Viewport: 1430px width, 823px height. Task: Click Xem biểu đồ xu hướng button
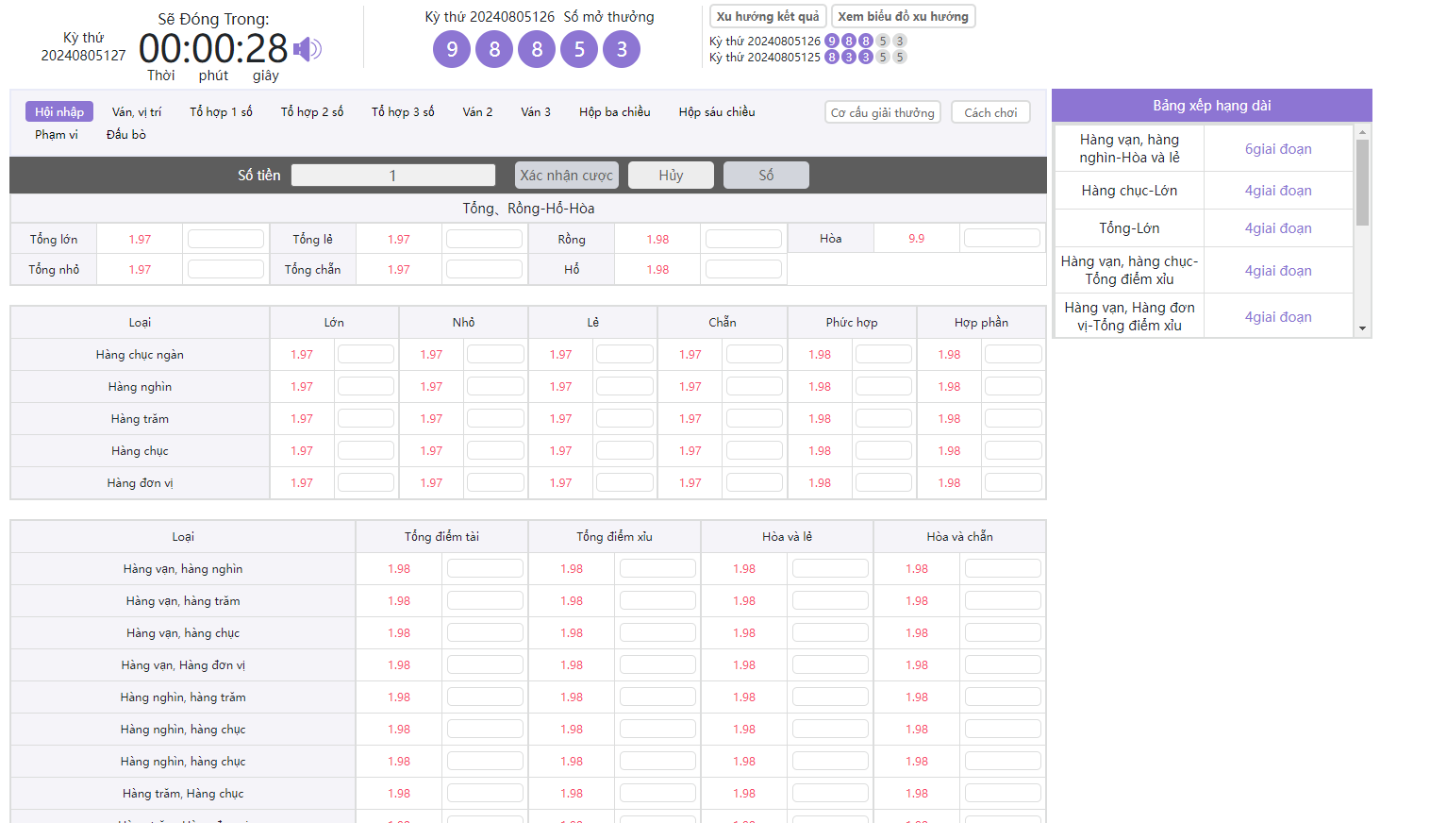pos(903,16)
